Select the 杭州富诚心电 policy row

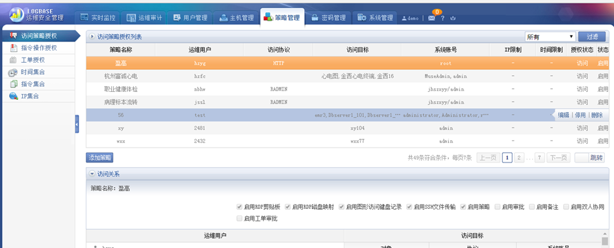(x=348, y=76)
